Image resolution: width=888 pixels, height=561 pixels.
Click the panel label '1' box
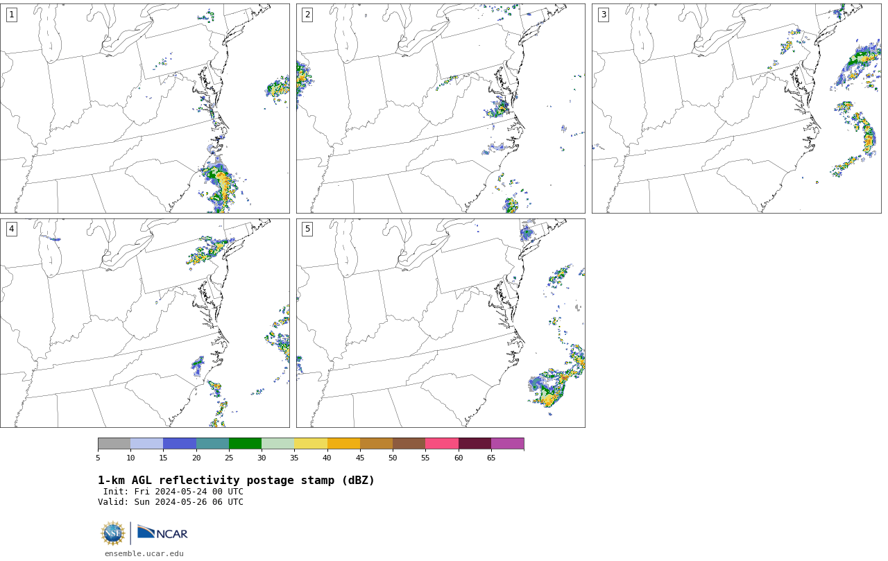click(x=11, y=15)
